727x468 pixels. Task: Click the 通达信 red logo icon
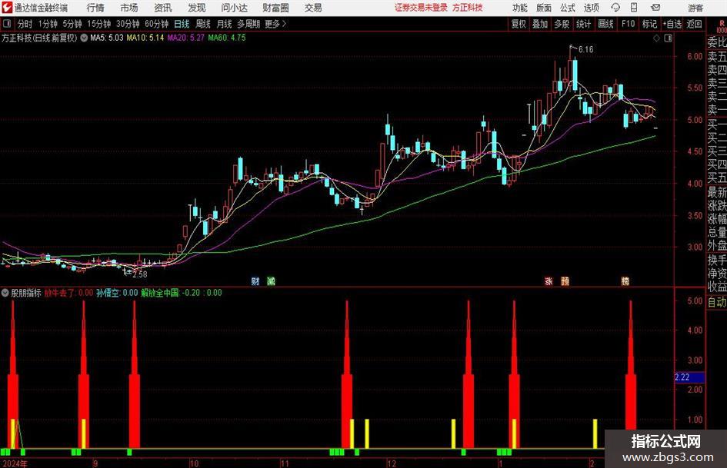[x=8, y=8]
